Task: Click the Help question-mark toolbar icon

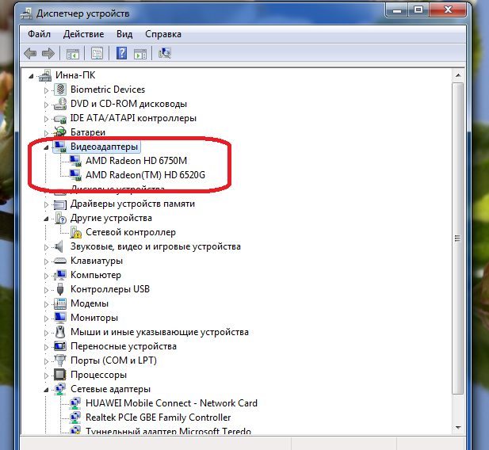Action: pos(121,53)
